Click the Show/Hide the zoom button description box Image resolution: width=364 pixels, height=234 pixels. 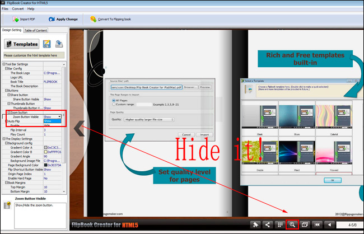coord(40,216)
